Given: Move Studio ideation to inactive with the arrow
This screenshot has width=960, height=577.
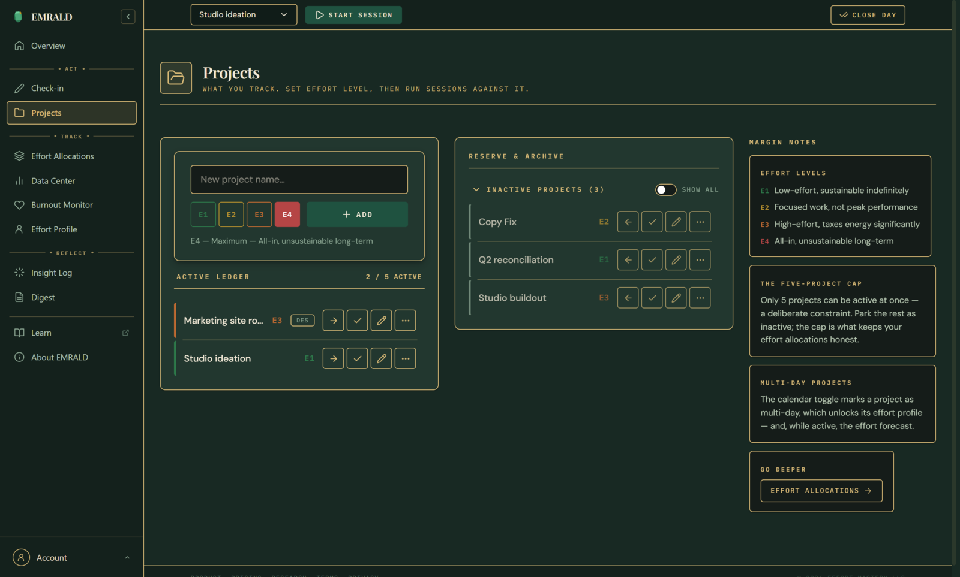Looking at the screenshot, I should 334,358.
